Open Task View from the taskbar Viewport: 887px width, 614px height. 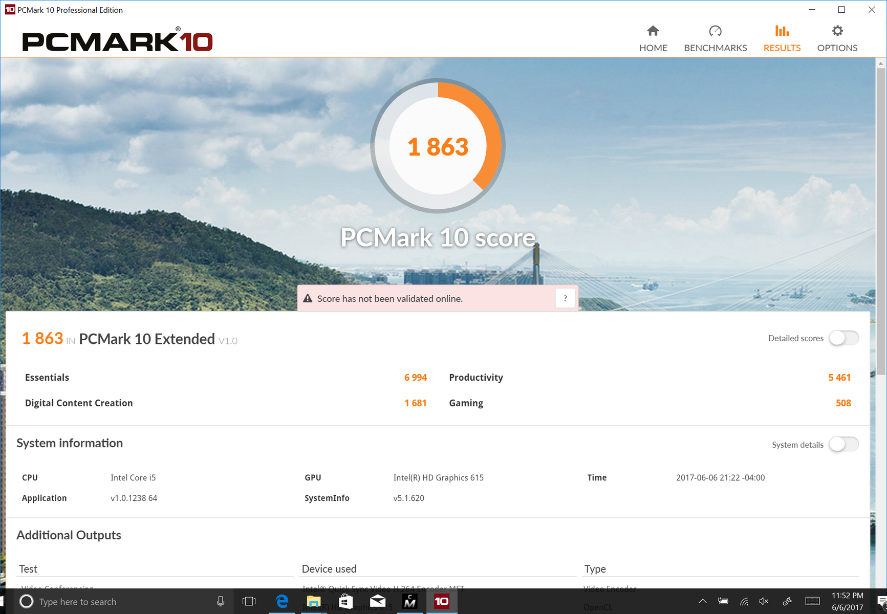[x=249, y=602]
